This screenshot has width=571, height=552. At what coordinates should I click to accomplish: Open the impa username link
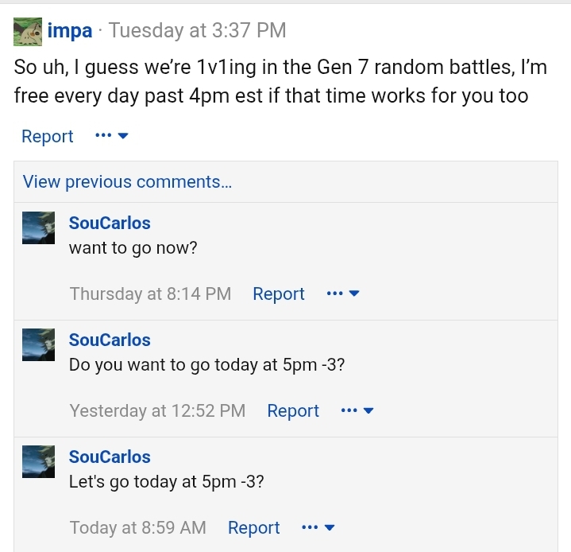[x=70, y=31]
